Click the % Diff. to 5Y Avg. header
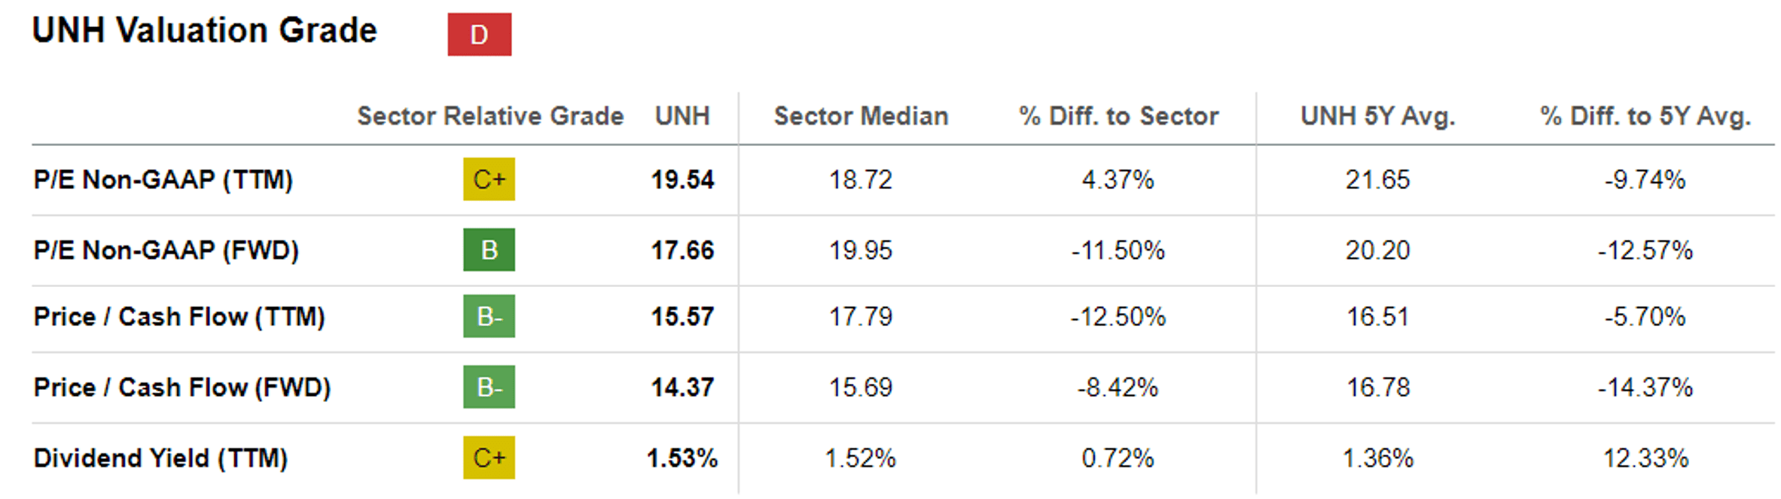Screen dimensions: 1781x499 (x=1645, y=116)
